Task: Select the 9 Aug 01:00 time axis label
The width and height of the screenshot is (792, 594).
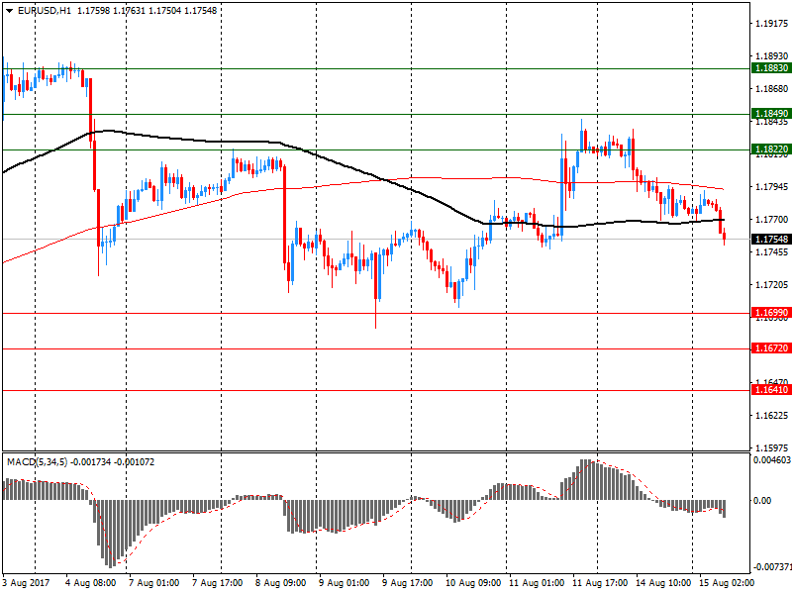Action: point(344,583)
